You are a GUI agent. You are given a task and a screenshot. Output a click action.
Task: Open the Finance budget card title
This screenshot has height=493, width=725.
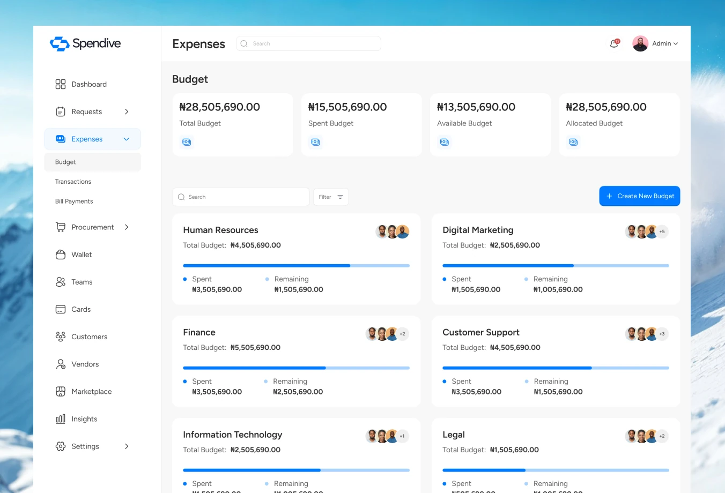pos(199,332)
